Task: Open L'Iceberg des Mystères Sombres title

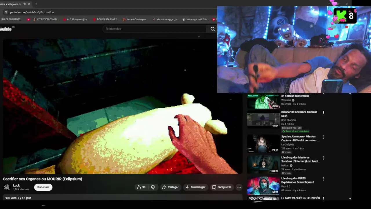Action: pos(301,159)
